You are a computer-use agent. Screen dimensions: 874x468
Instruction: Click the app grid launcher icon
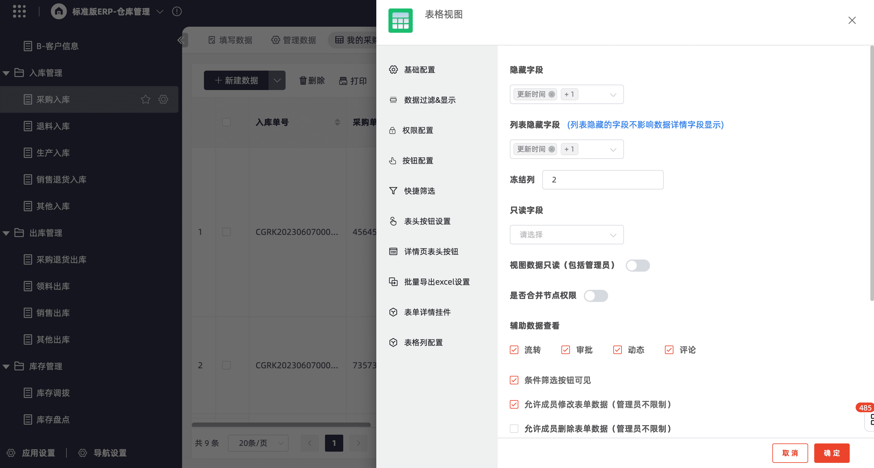(19, 11)
